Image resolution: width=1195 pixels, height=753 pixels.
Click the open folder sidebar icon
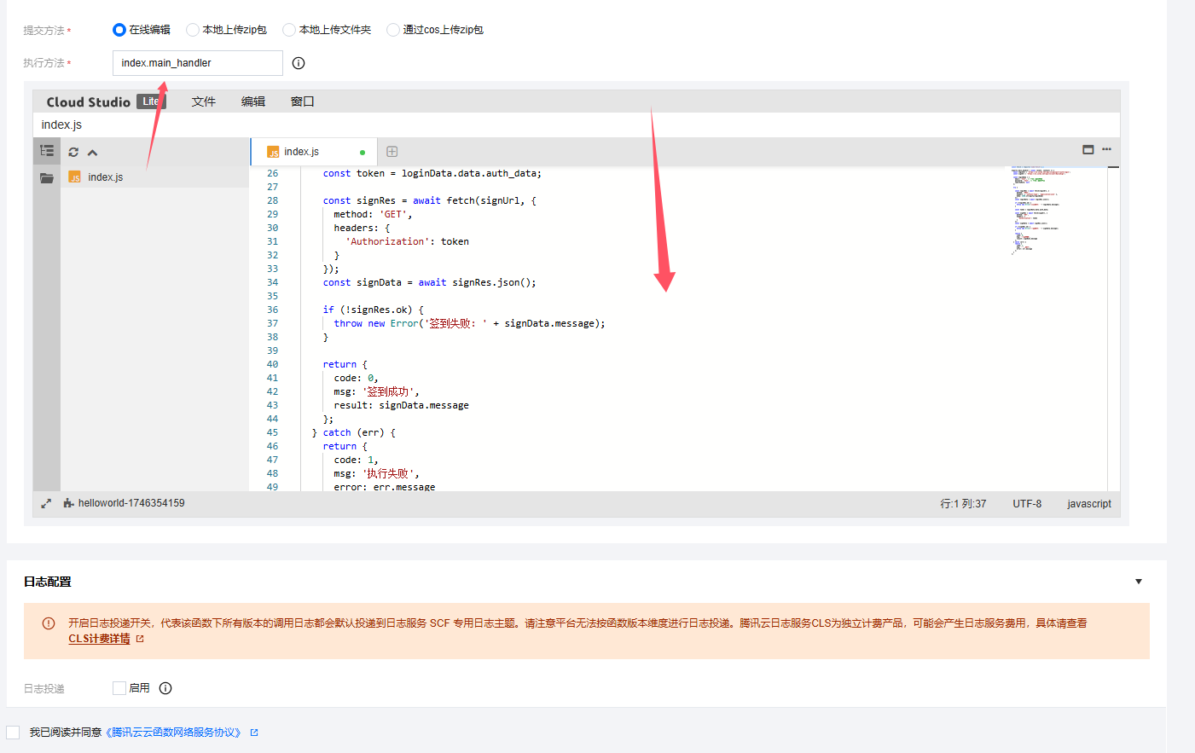(x=47, y=177)
